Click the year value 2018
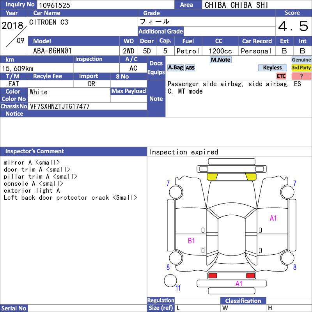 [12, 26]
